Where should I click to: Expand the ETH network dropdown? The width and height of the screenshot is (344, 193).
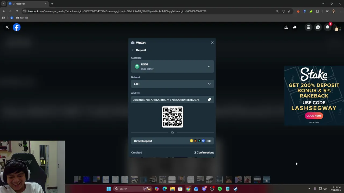(x=173, y=84)
